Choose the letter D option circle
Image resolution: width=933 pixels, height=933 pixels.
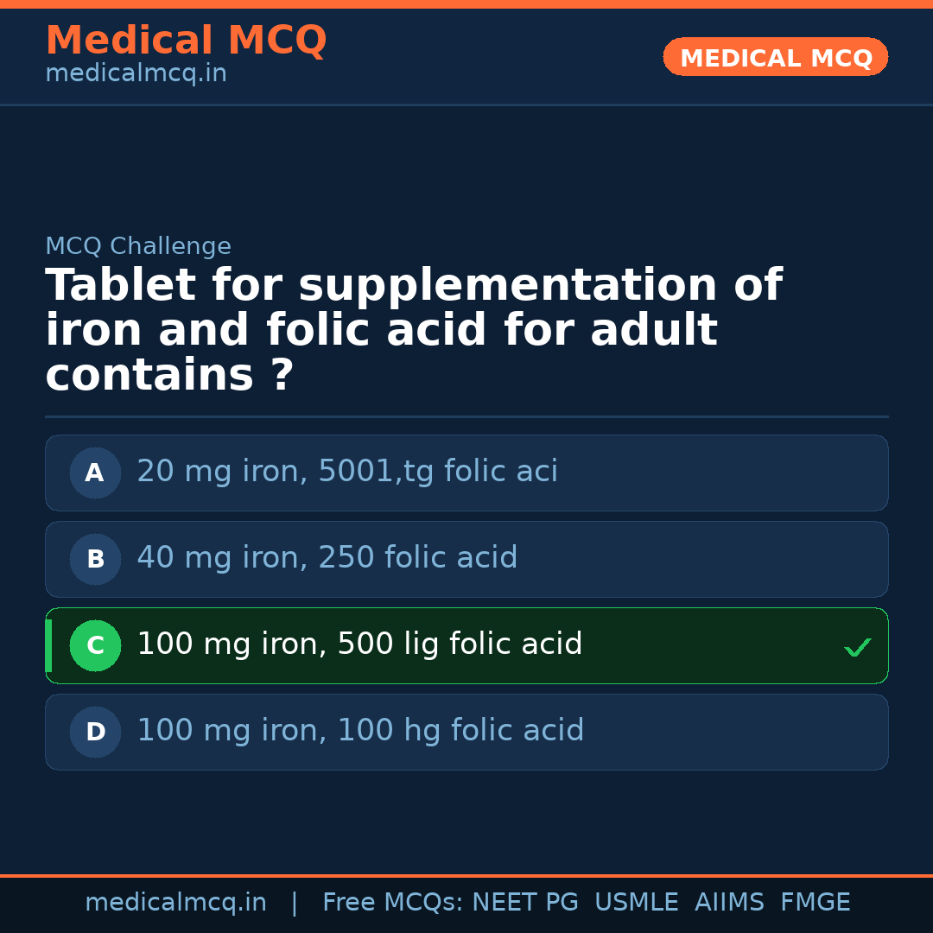pos(95,732)
